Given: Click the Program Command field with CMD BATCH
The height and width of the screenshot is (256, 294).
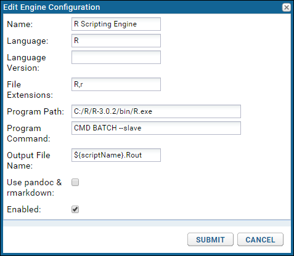Looking at the screenshot, I should pos(156,128).
